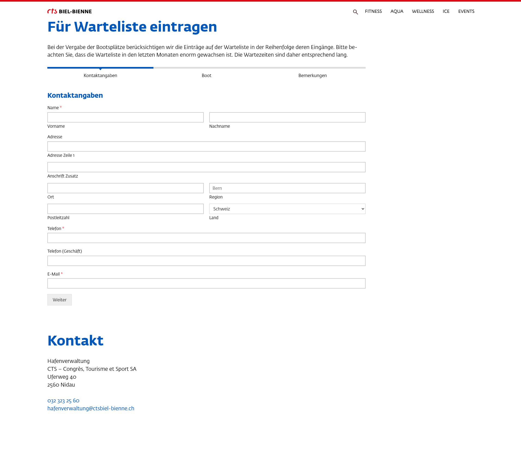
Task: Navigate to the Events section
Action: tap(466, 11)
